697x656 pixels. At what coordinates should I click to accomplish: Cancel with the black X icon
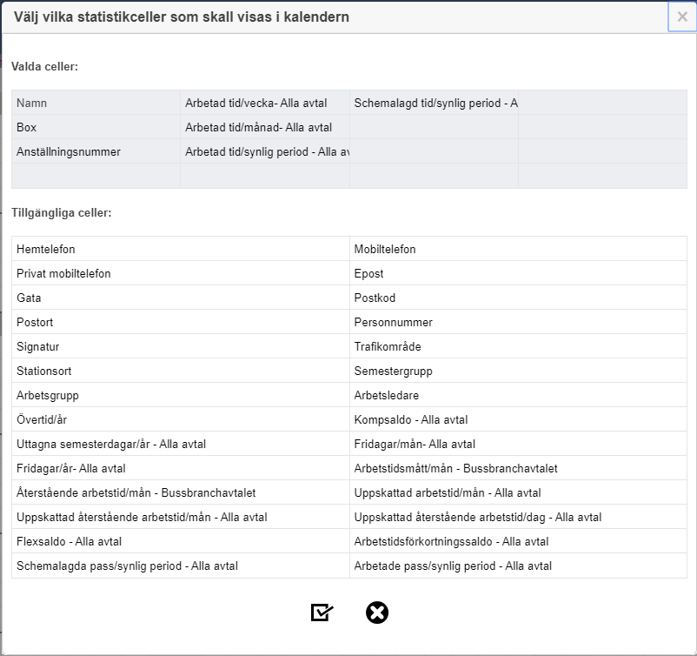[x=377, y=612]
